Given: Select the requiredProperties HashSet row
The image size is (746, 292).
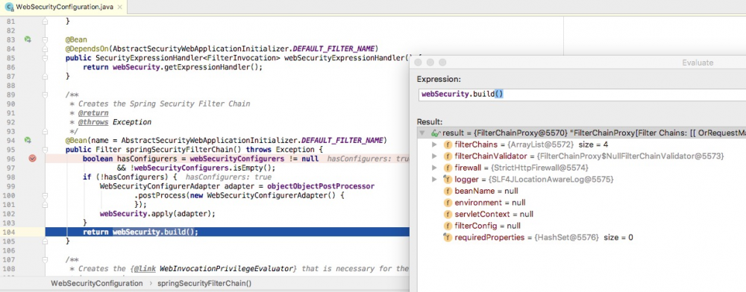Looking at the screenshot, I should coord(581,238).
